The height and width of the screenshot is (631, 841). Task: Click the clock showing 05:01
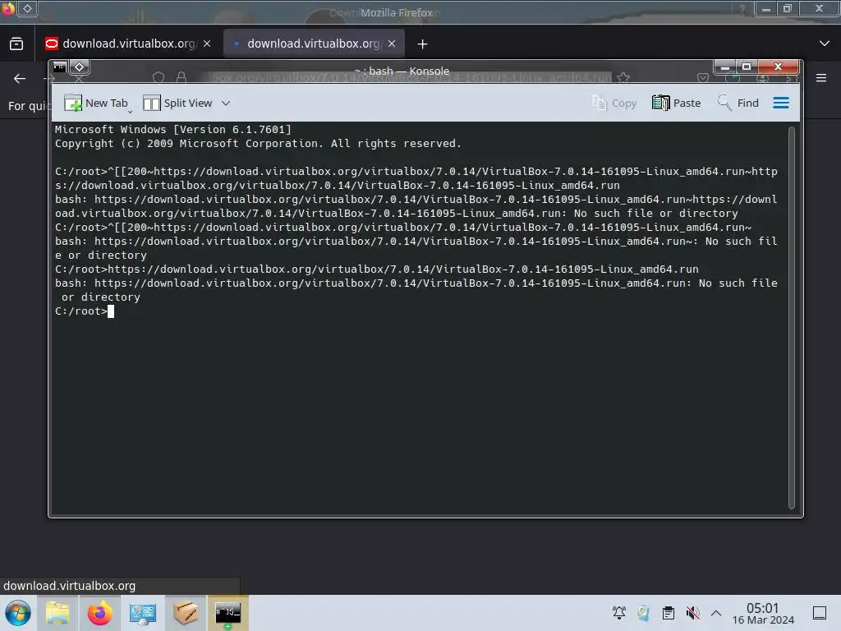pos(763,613)
